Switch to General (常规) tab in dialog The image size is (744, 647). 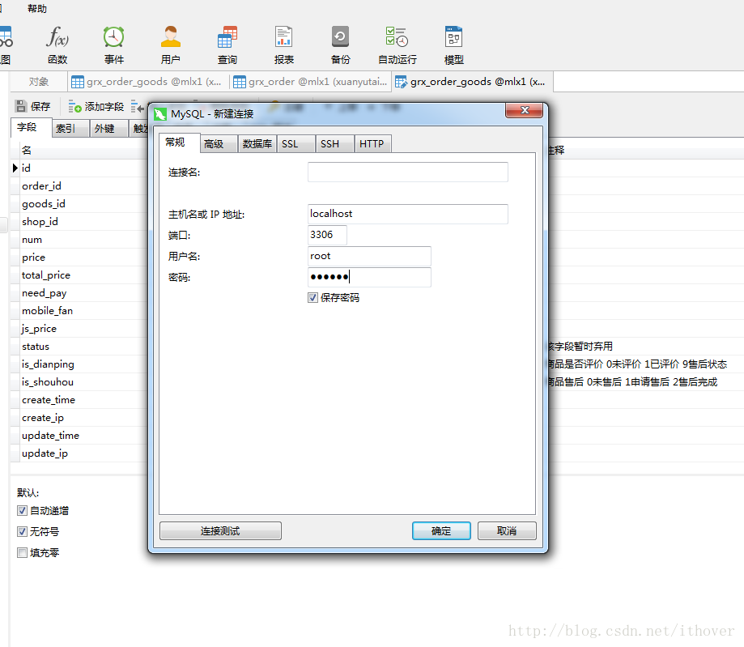[179, 143]
